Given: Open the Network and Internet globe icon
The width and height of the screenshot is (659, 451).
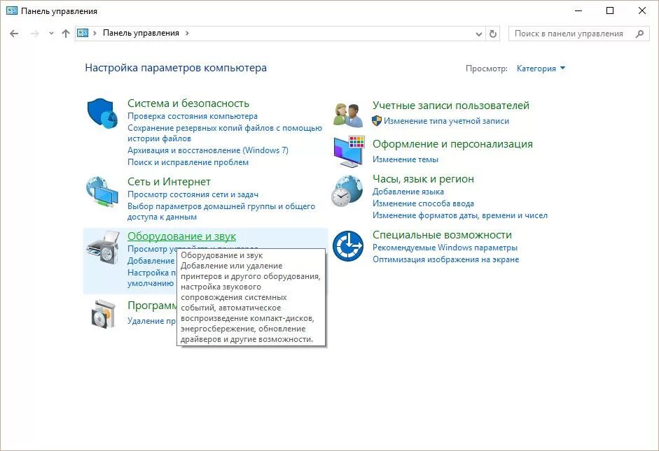Looking at the screenshot, I should (x=102, y=192).
